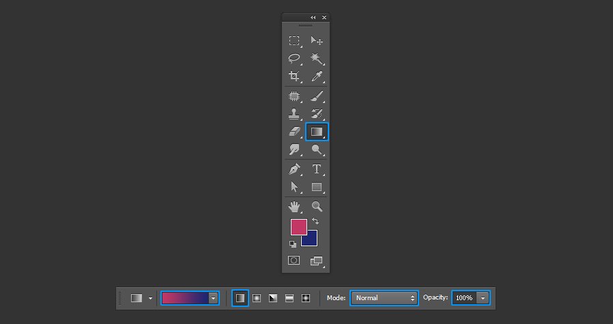Enable Linear Gradient style
The height and width of the screenshot is (324, 613).
pyautogui.click(x=240, y=298)
